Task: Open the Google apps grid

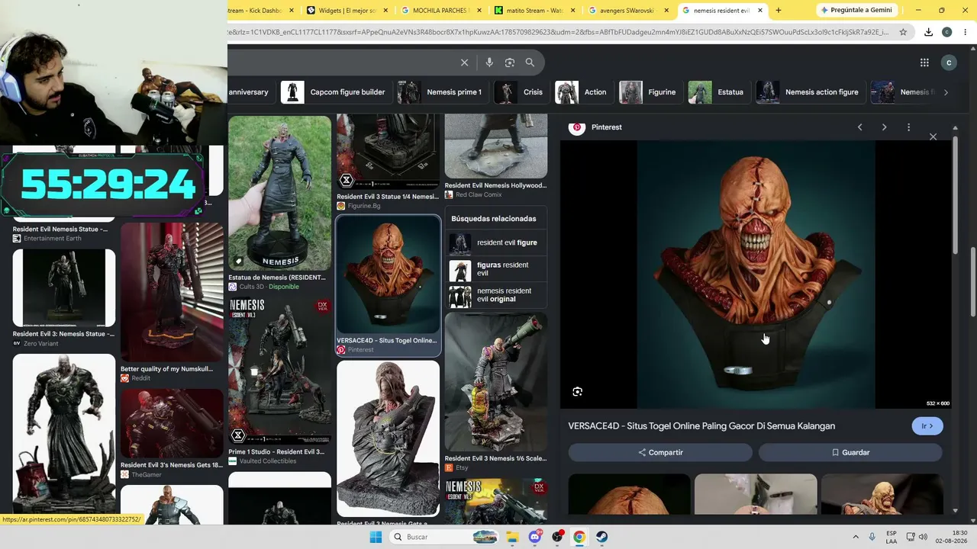Action: (x=924, y=63)
